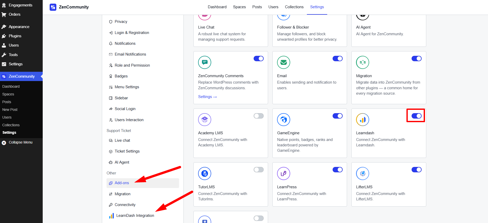Click the LifterLMS add-on icon
The width and height of the screenshot is (488, 223).
(363, 174)
